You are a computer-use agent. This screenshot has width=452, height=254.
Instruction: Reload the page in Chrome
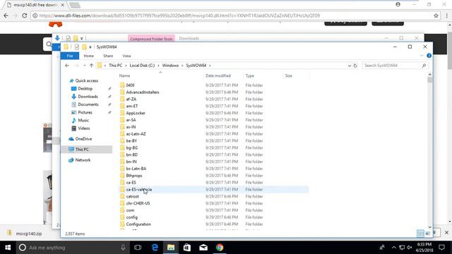point(25,16)
